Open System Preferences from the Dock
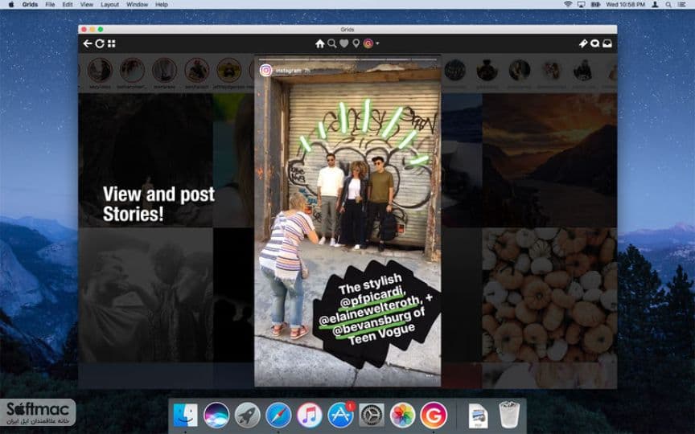The width and height of the screenshot is (695, 434). pos(372,415)
